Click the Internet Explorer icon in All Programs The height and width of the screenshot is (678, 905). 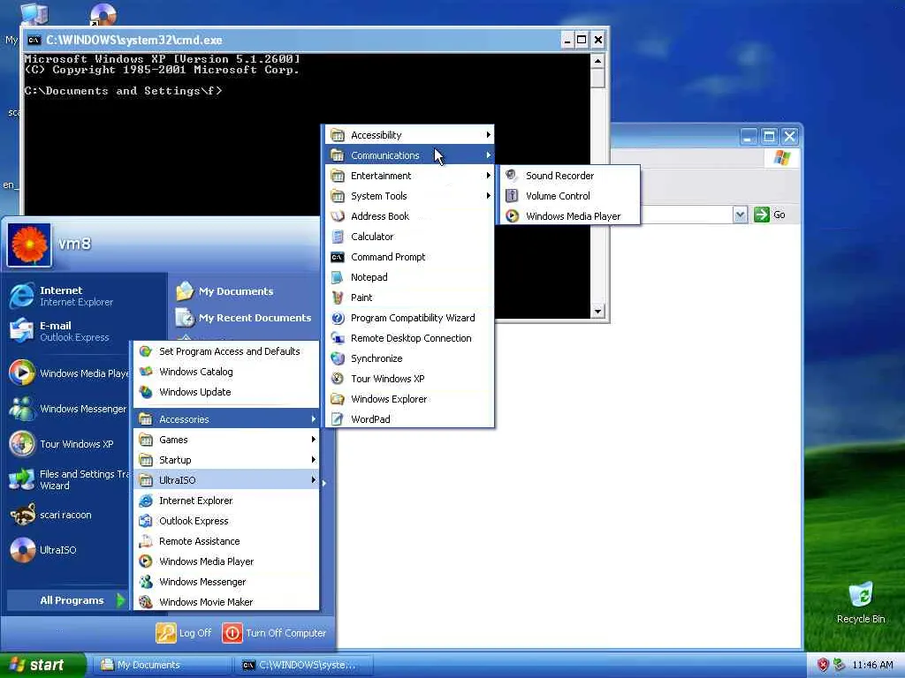[x=146, y=501]
